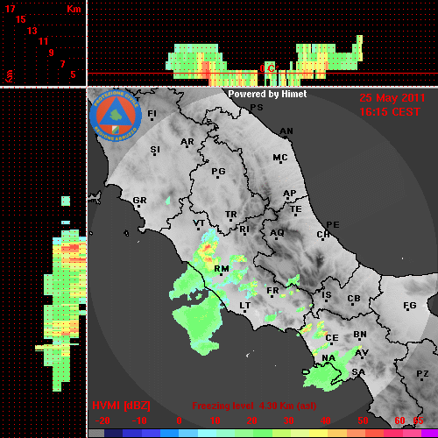Click the Freezing level 4.30 Km label
The width and height of the screenshot is (438, 438).
point(254,406)
